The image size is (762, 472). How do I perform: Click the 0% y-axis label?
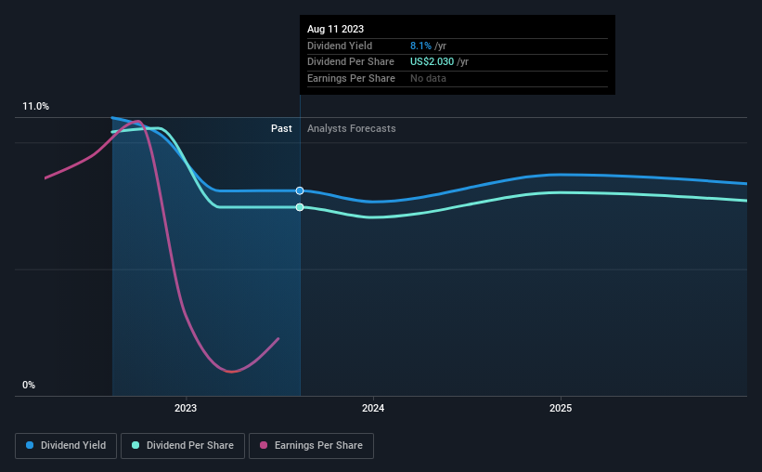(x=29, y=385)
